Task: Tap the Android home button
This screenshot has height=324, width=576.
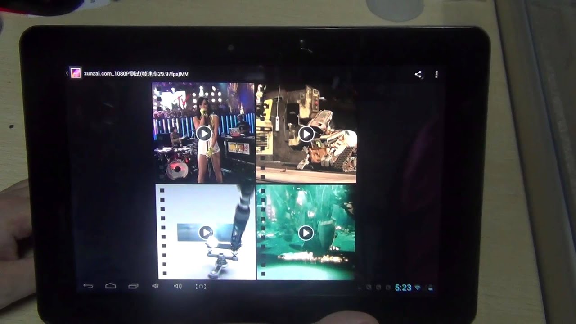Action: (x=111, y=286)
